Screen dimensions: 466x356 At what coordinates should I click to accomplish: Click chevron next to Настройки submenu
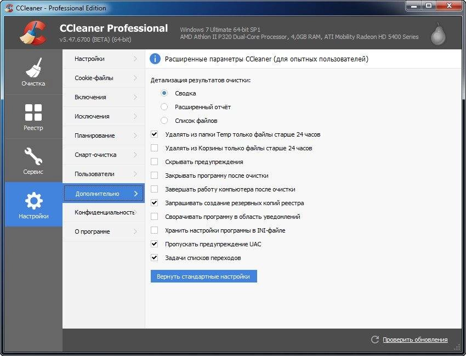[x=135, y=59]
